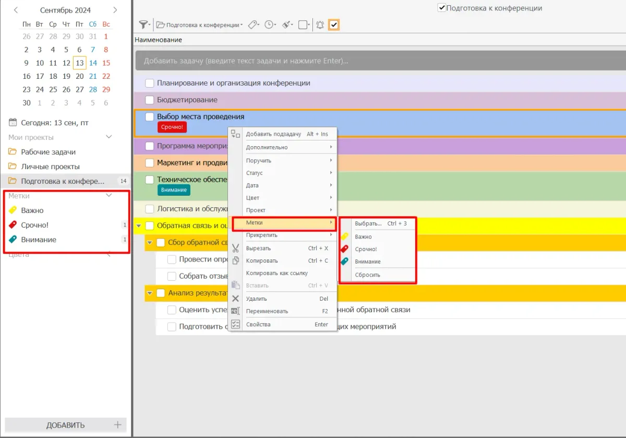The width and height of the screenshot is (626, 438).
Task: Toggle the highlighted checkmark button in toolbar
Action: (x=334, y=25)
